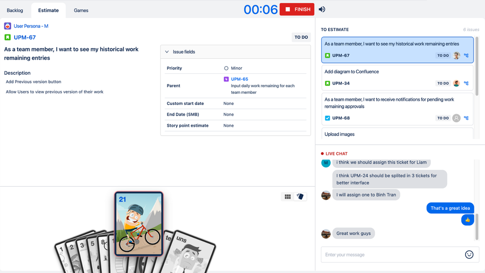485x273 pixels.
Task: Select the UPM-68 notifications issue card
Action: click(x=398, y=109)
